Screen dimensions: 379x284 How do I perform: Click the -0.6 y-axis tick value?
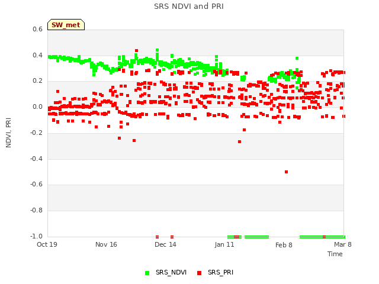[36, 184]
